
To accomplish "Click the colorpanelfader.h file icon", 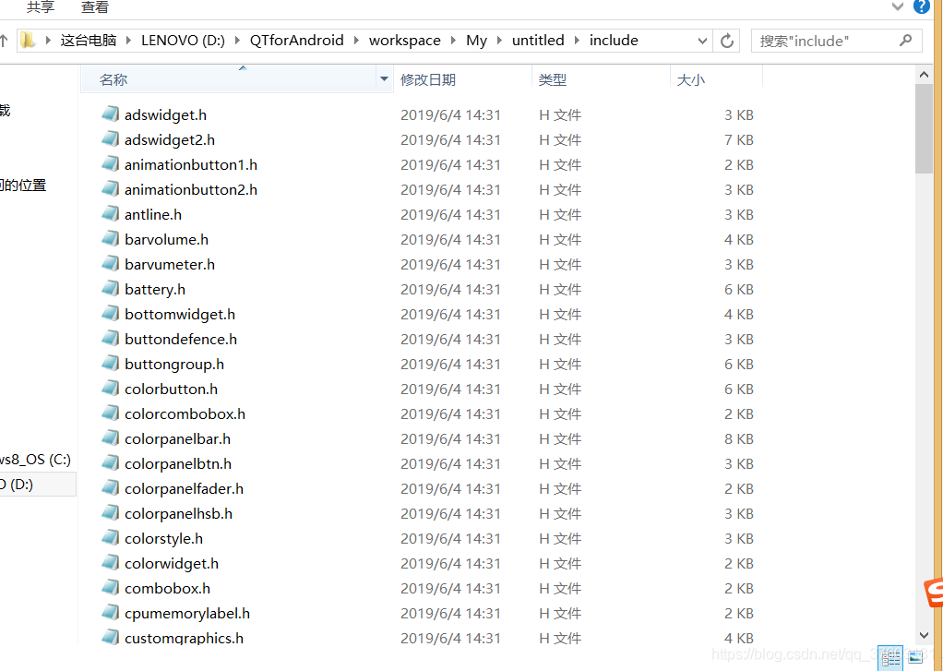I will (x=110, y=488).
